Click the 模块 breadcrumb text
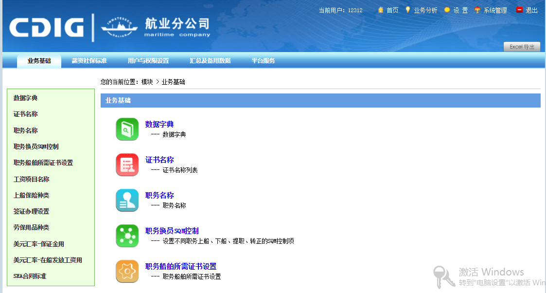 tap(147, 82)
